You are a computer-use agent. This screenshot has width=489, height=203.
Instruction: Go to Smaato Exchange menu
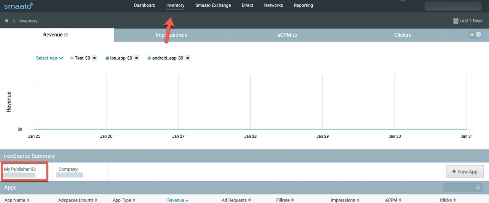(x=213, y=6)
